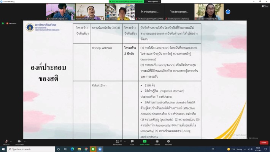Viewport: 270px width, 152px height.
Task: Open the Chat panel
Action: pos(132,142)
